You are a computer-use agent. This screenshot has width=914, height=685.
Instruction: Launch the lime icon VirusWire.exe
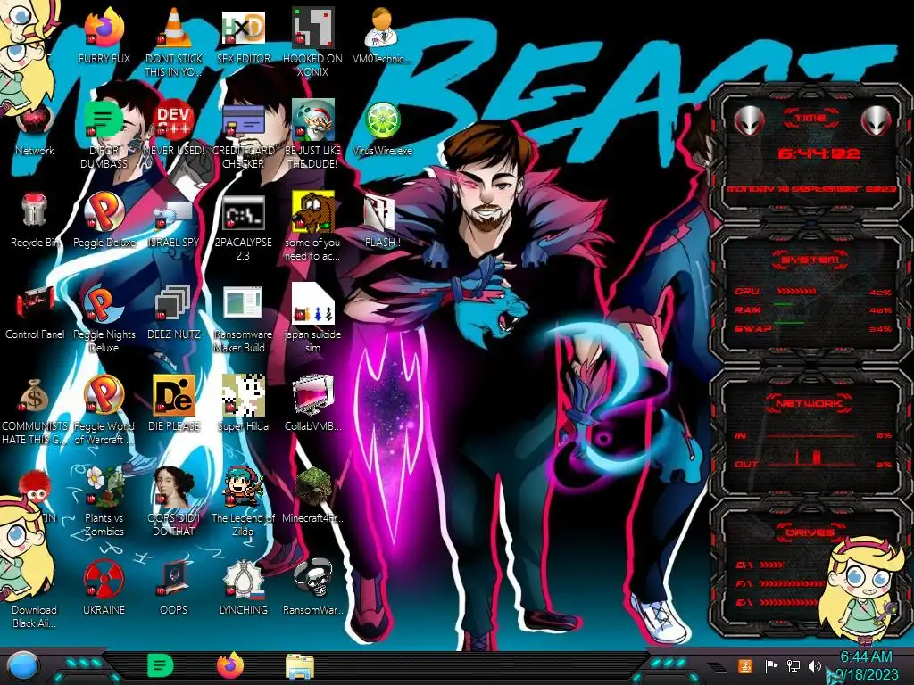click(382, 120)
